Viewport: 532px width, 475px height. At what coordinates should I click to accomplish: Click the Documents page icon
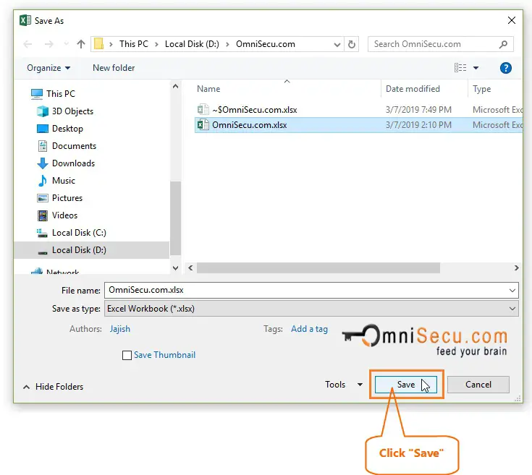(43, 146)
